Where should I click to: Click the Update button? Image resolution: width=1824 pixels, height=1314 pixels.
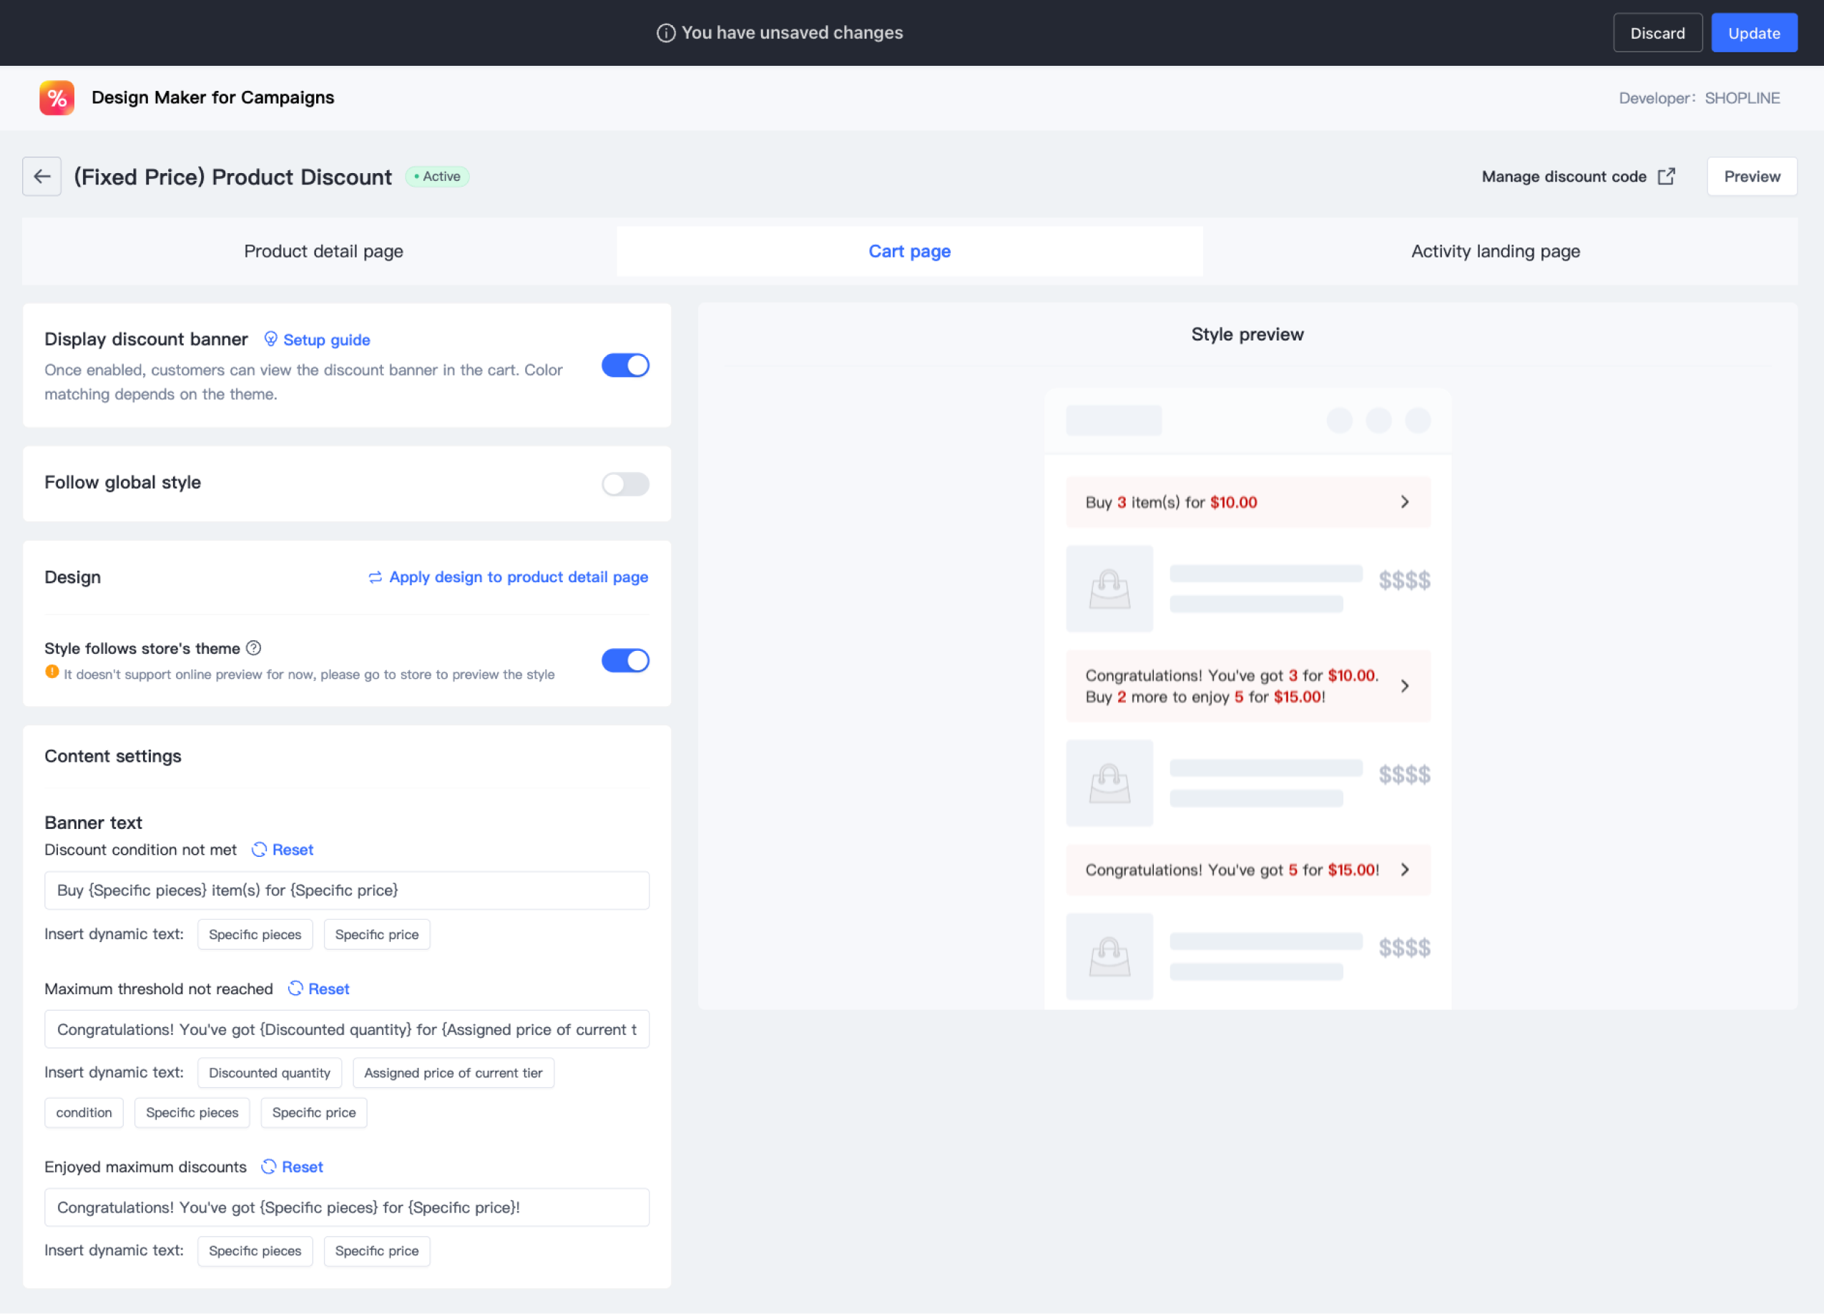(1753, 33)
